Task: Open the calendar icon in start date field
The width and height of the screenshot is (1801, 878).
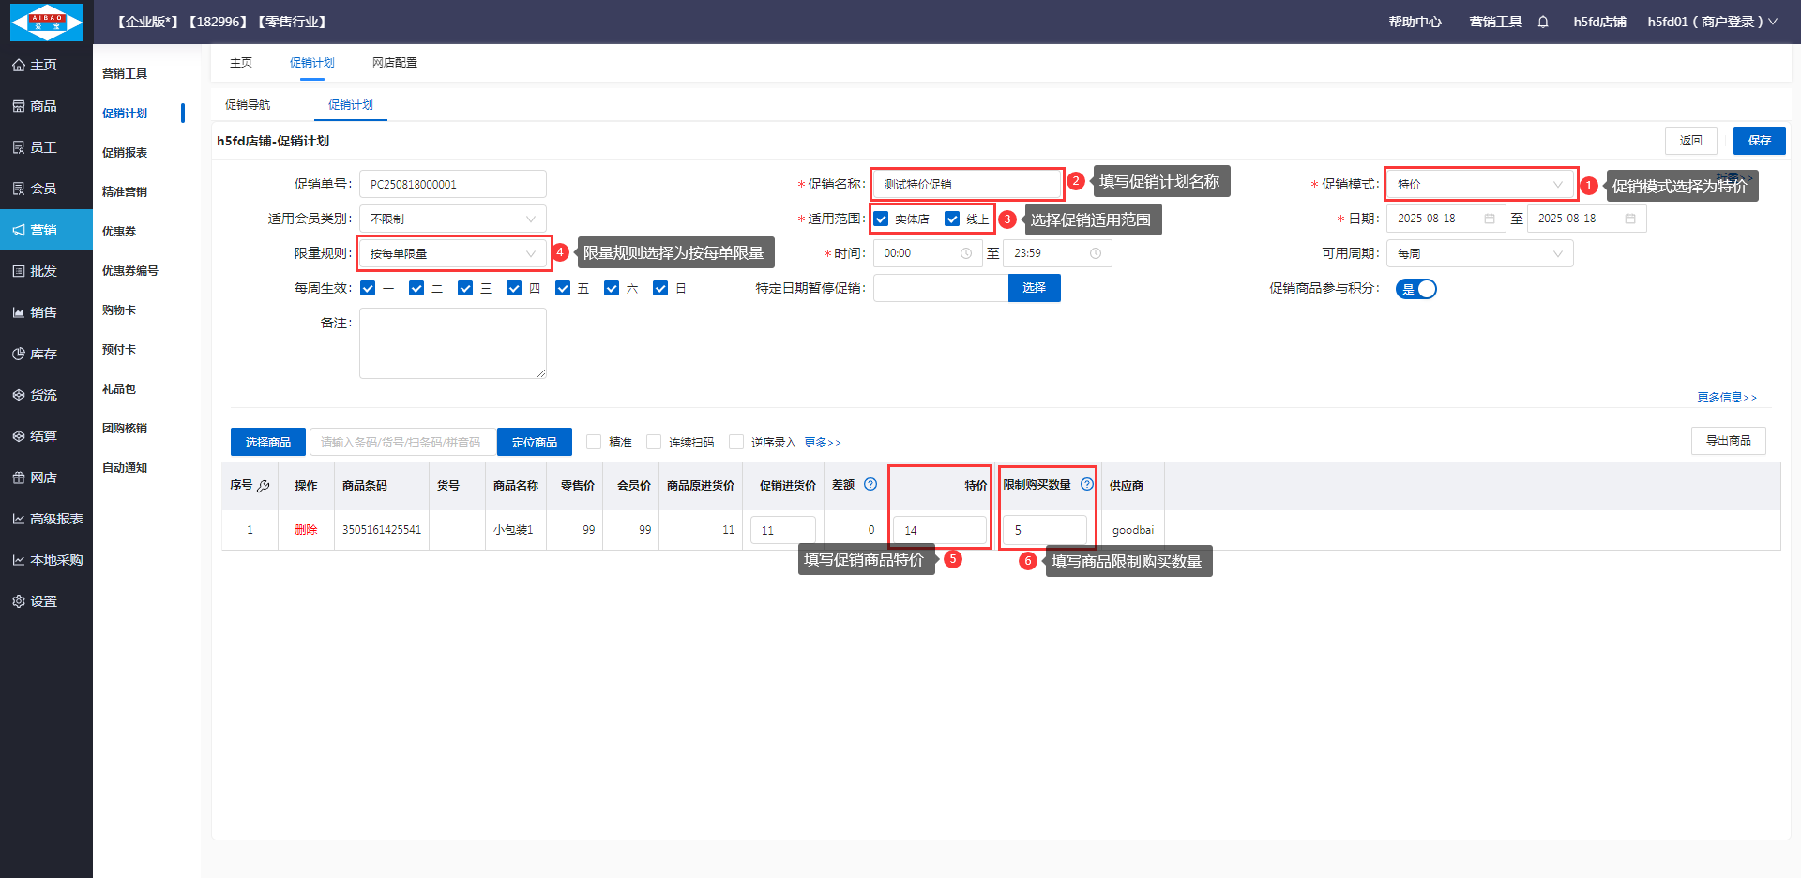Action: click(1490, 219)
